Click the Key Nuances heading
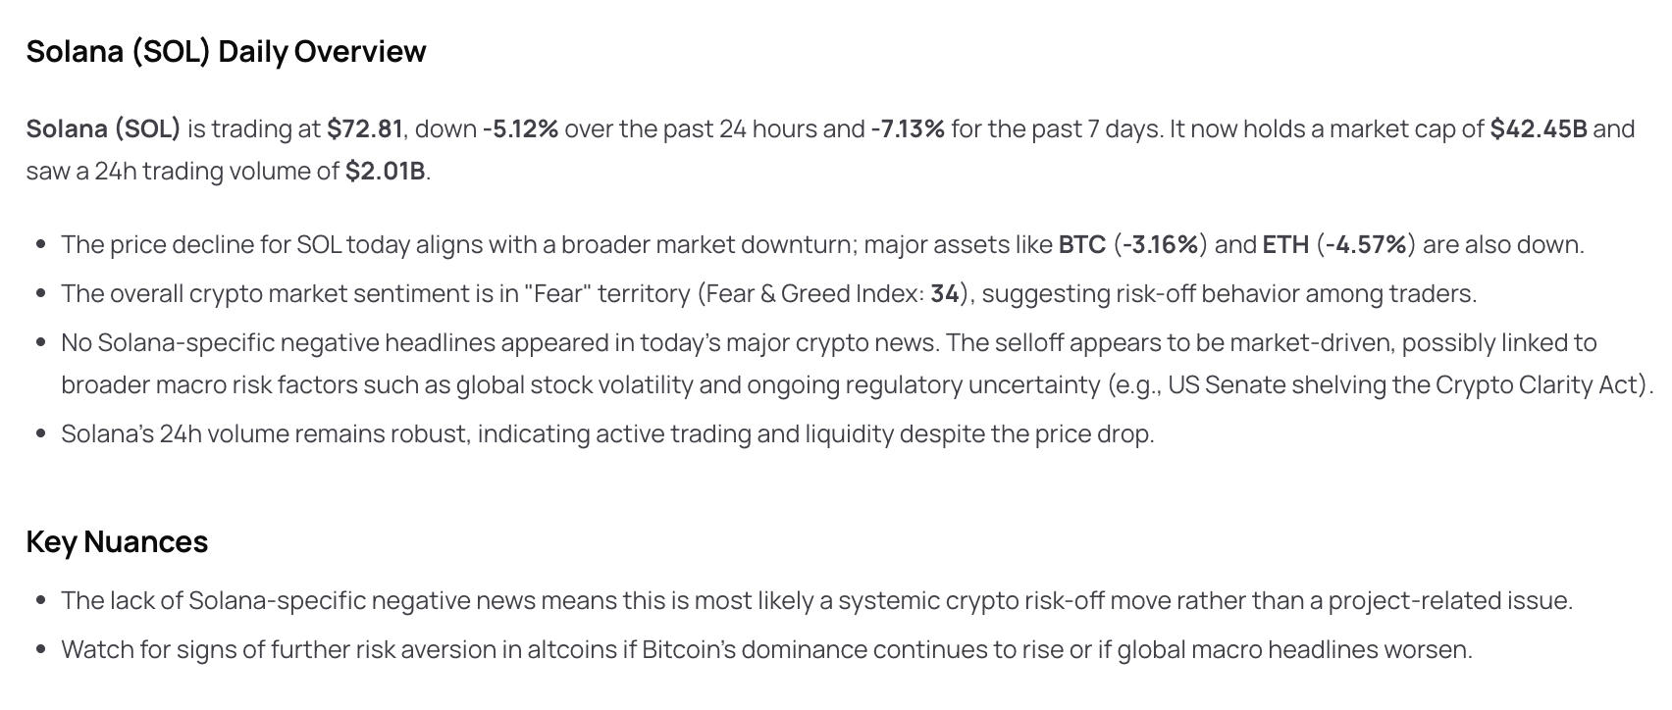This screenshot has width=1672, height=710. 117,541
